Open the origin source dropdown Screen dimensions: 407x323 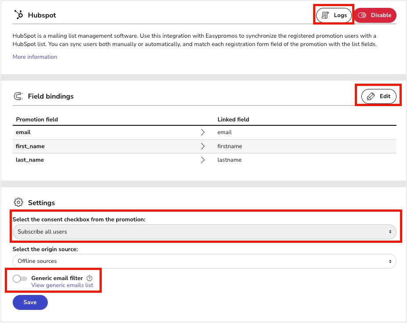tap(204, 261)
